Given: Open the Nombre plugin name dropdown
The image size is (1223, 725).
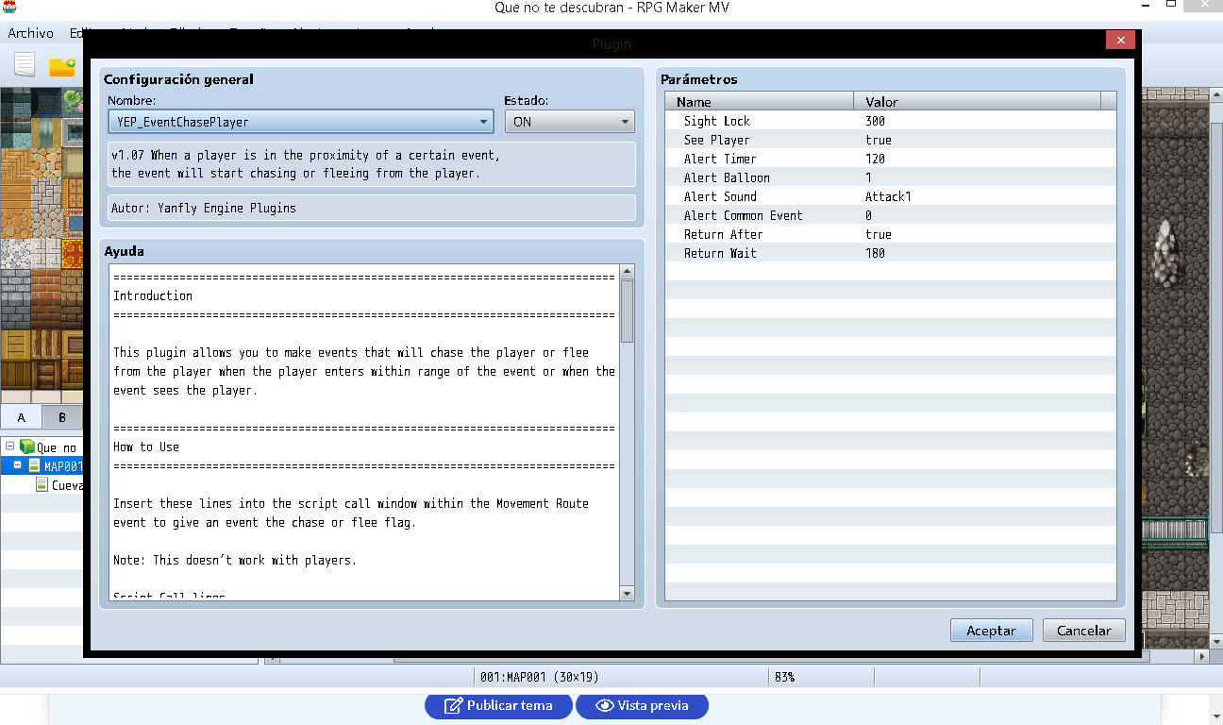Looking at the screenshot, I should (300, 122).
